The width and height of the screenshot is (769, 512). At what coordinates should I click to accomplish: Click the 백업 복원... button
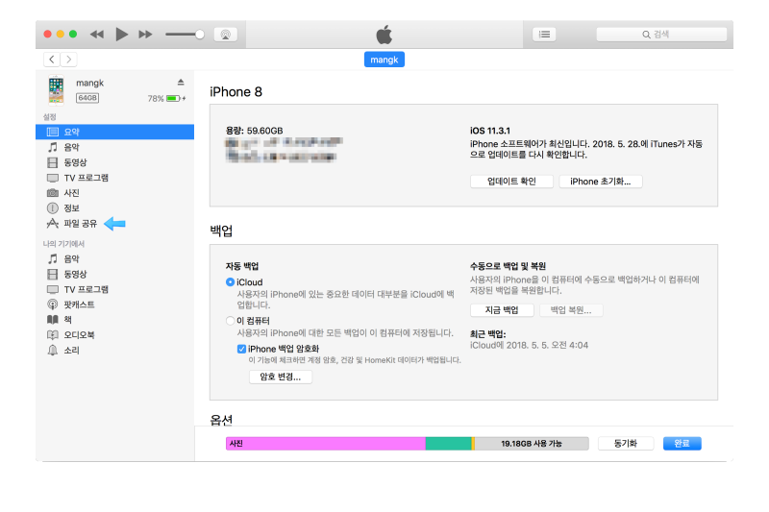(571, 310)
